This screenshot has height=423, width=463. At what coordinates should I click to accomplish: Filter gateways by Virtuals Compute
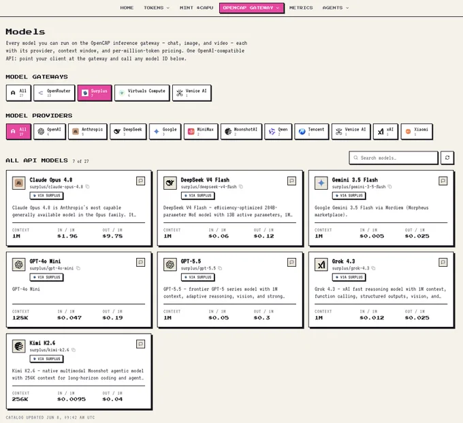[x=142, y=93]
